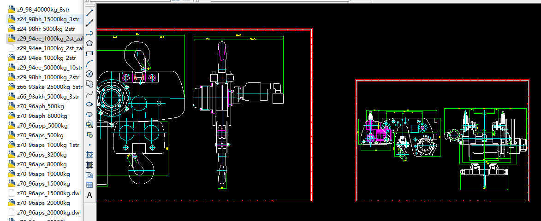Click the Table tool

pos(89,185)
